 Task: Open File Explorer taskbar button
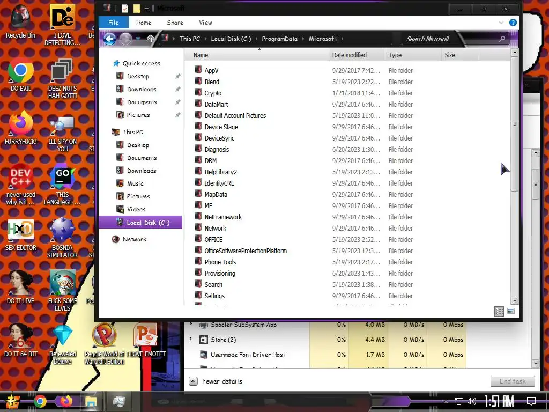coord(91,402)
